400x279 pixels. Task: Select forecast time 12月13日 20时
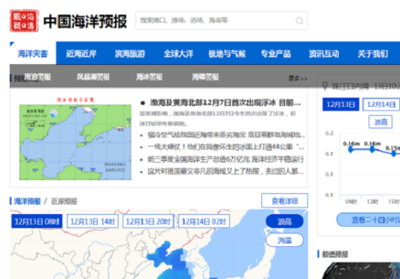point(149,222)
